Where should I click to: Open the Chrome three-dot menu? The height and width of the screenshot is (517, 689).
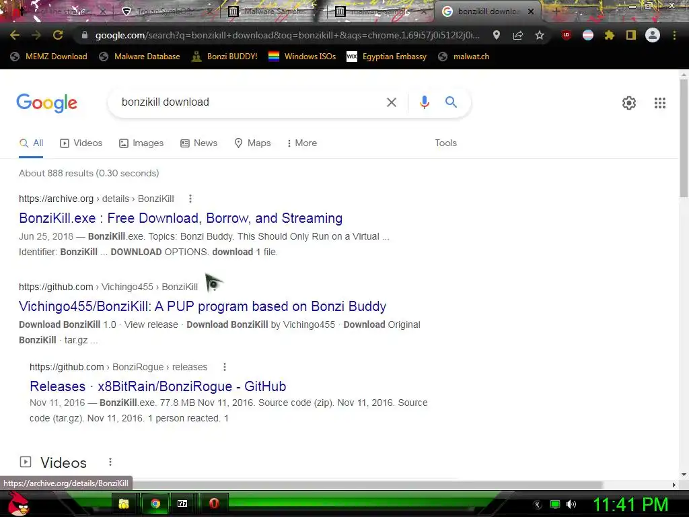point(674,35)
